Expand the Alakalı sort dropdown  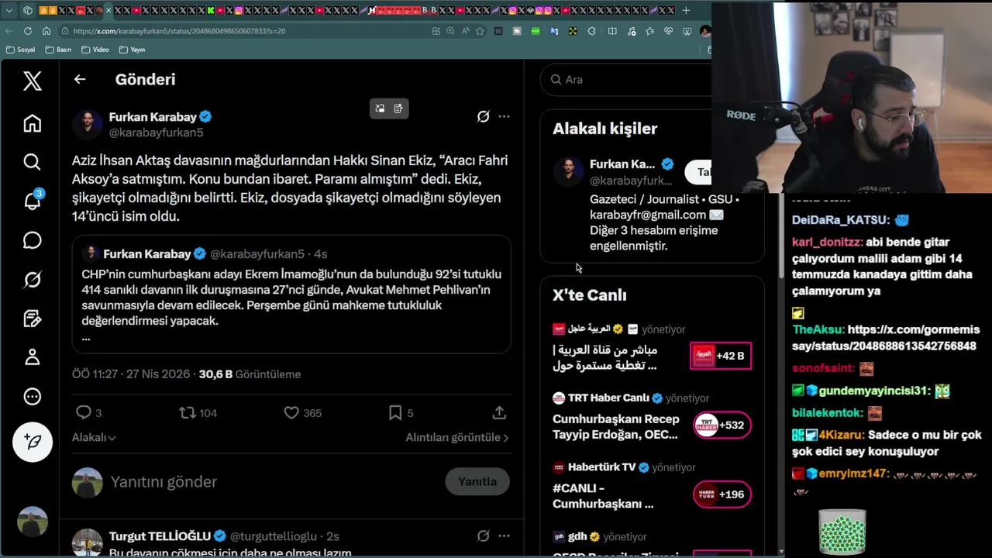[94, 437]
